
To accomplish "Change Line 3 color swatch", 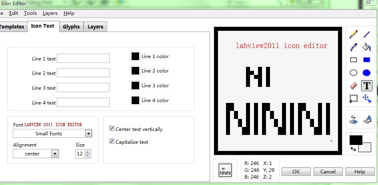I will pyautogui.click(x=135, y=85).
